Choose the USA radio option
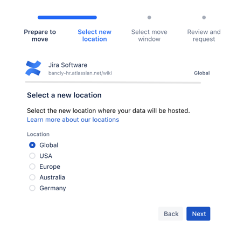Screen dimensions: 230x235 [32, 156]
